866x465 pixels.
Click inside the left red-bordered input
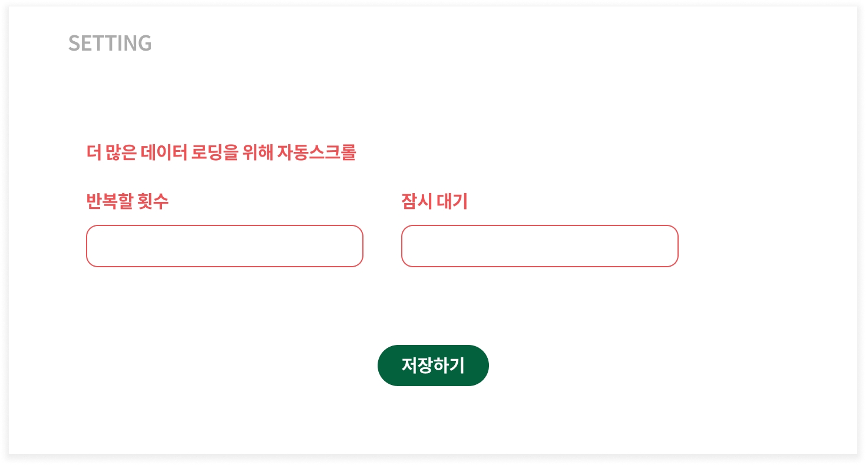pyautogui.click(x=224, y=246)
